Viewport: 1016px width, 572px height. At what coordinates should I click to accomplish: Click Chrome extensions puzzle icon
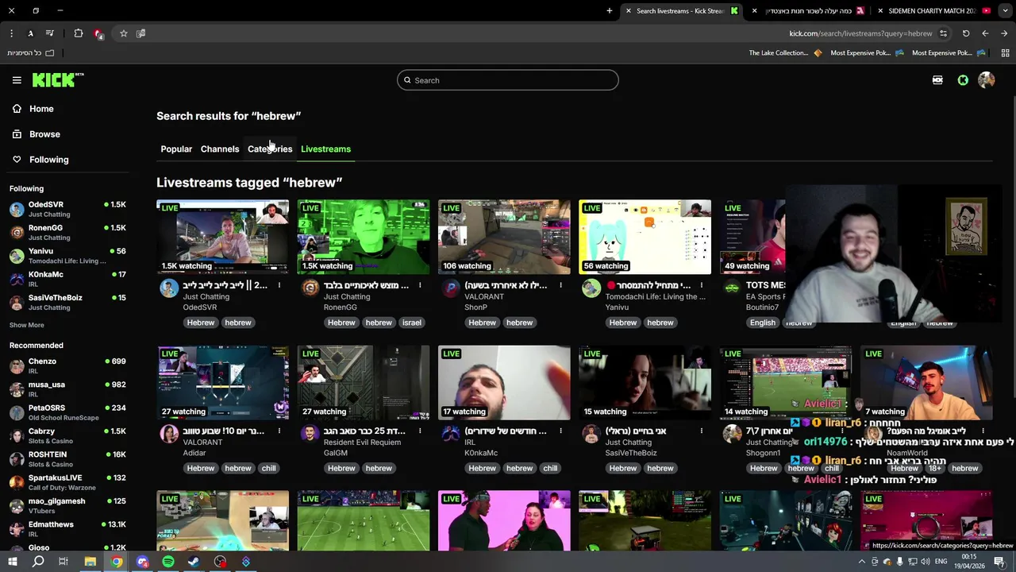pos(79,33)
